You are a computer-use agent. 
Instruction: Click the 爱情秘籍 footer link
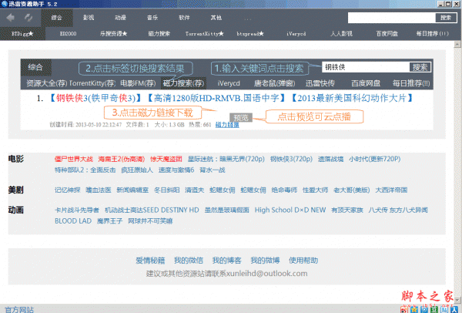pyautogui.click(x=150, y=261)
